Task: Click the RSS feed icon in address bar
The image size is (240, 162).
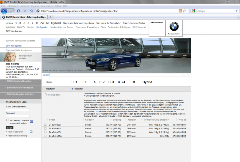Action: click(x=181, y=11)
